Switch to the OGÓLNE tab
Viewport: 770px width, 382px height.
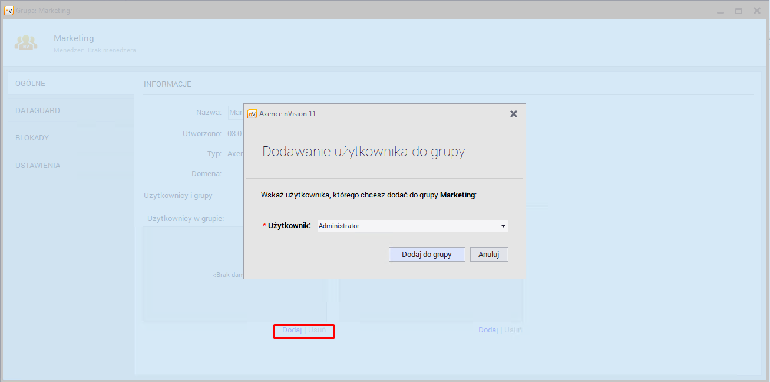(x=31, y=84)
